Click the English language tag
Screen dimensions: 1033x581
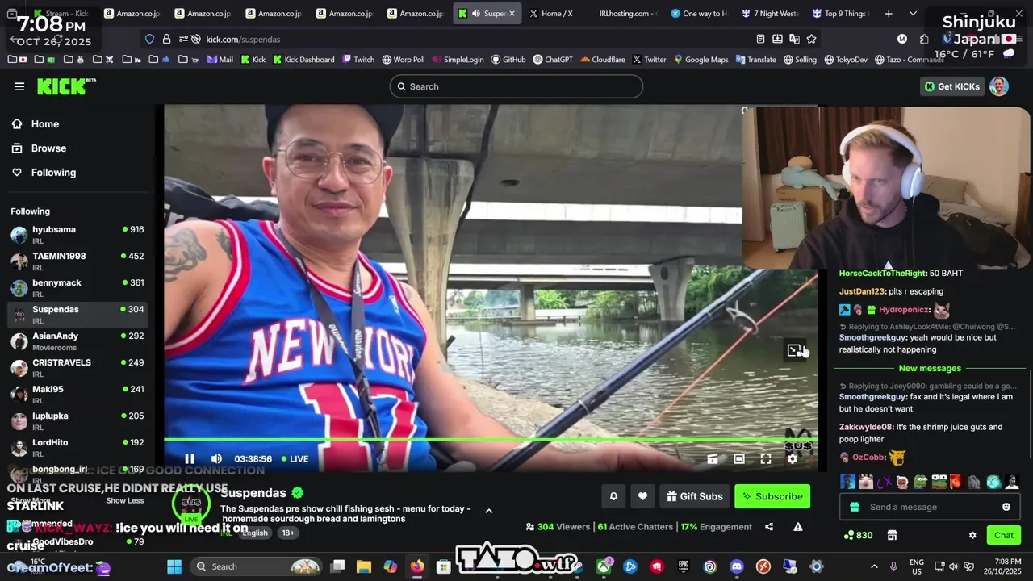click(254, 533)
